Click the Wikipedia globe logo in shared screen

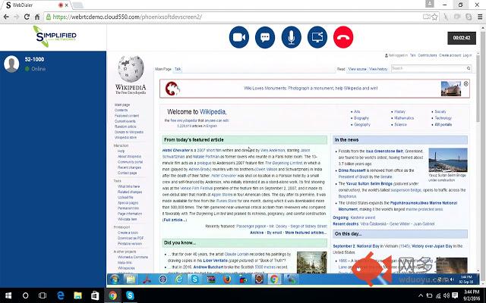131,69
